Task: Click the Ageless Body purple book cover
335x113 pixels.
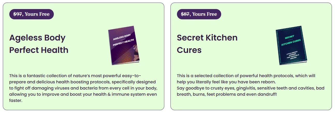Action: [x=124, y=45]
